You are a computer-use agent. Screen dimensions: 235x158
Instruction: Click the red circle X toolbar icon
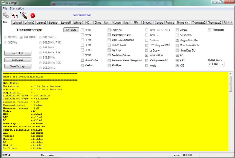[x=32, y=15]
